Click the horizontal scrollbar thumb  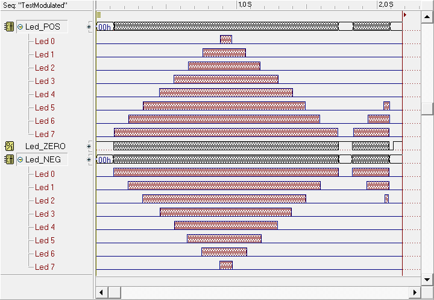tap(114, 292)
